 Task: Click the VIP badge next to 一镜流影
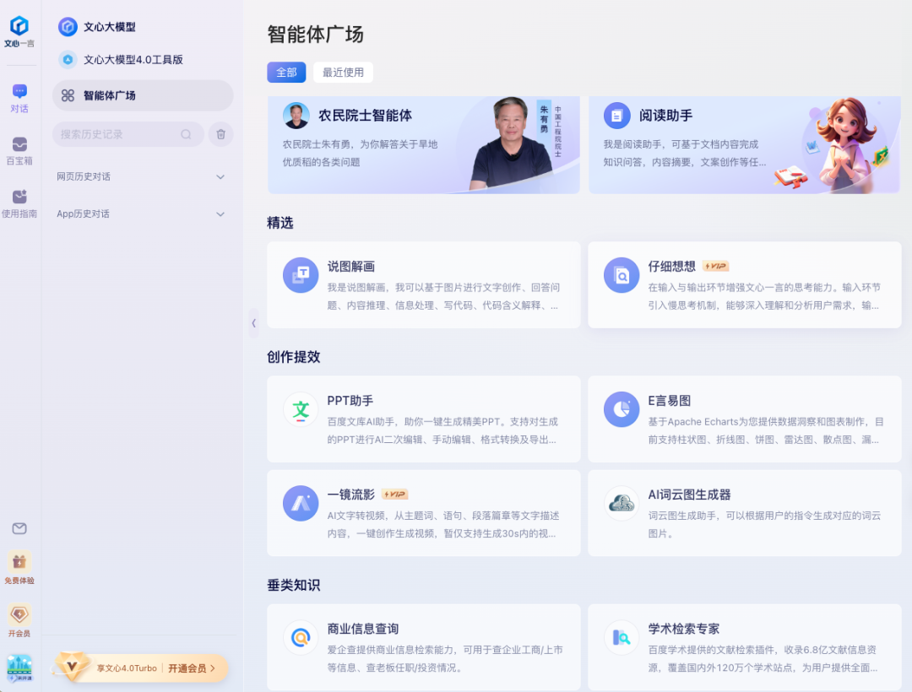click(394, 495)
